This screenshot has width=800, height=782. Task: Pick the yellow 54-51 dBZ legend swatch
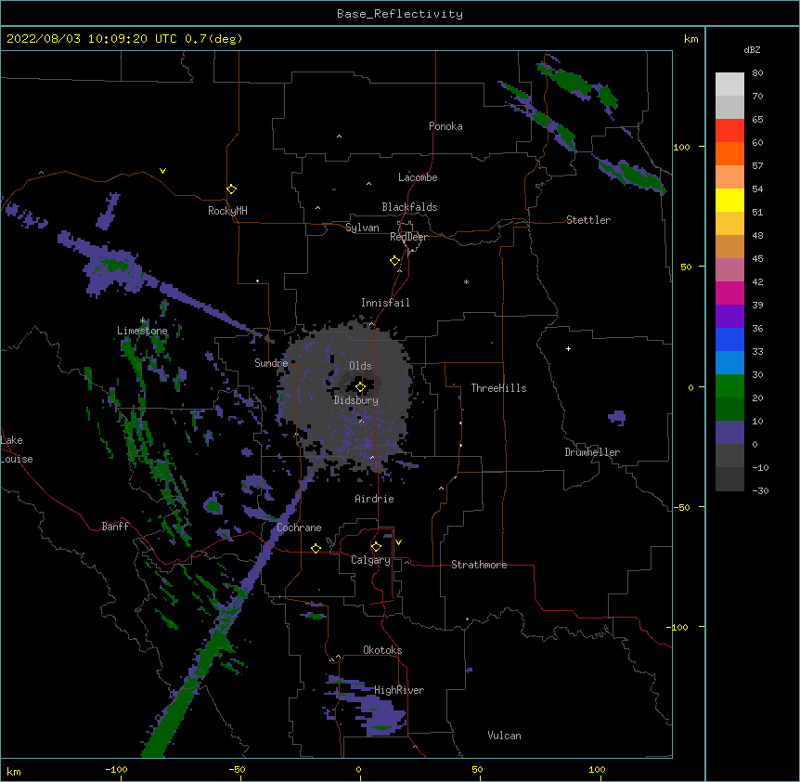point(729,200)
